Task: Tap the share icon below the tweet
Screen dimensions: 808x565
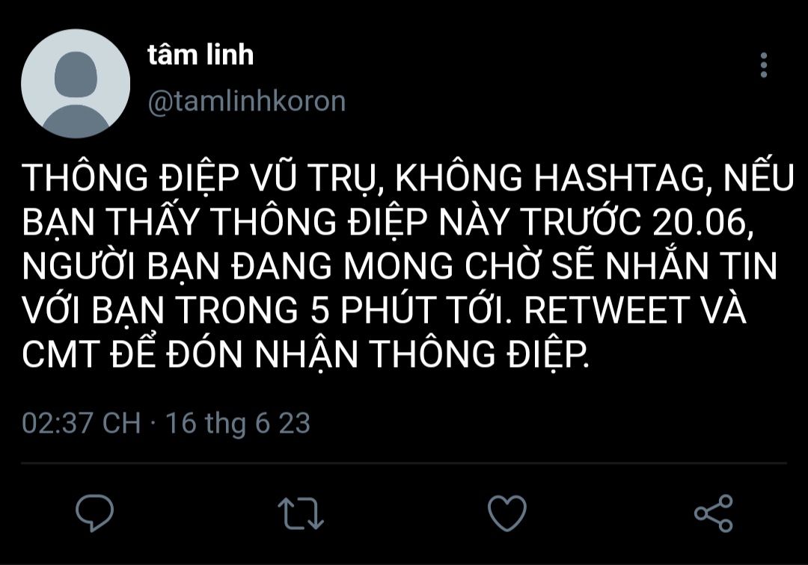Action: pos(713,513)
